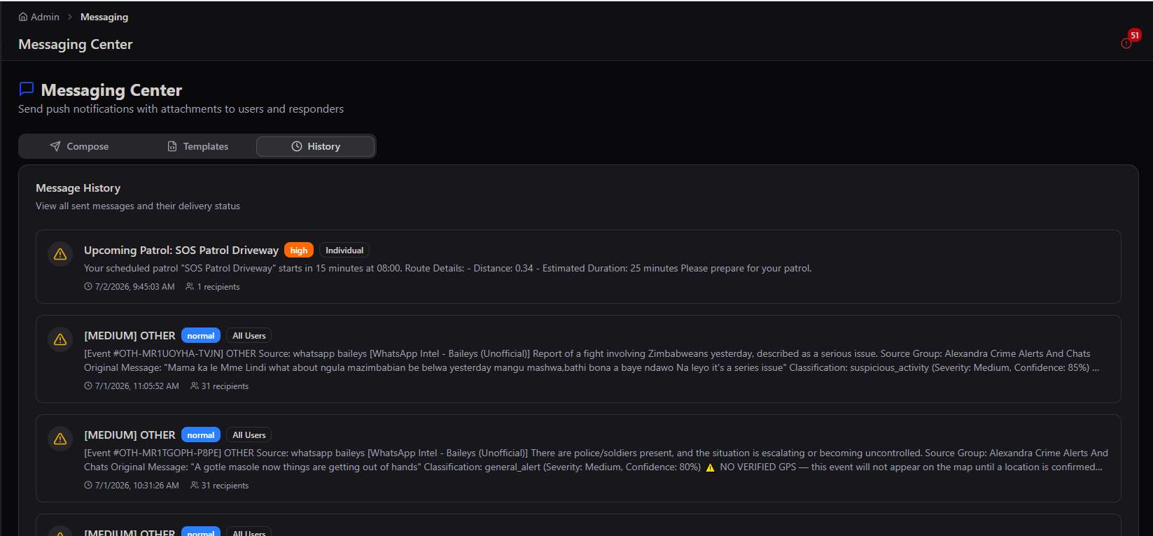Viewport: 1153px width, 536px height.
Task: Open the alerts icon showing 51
Action: coord(1126,43)
